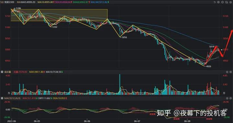Collapse the 成交量 volume panel arrow
The height and width of the screenshot is (123, 233).
(x=2, y=72)
